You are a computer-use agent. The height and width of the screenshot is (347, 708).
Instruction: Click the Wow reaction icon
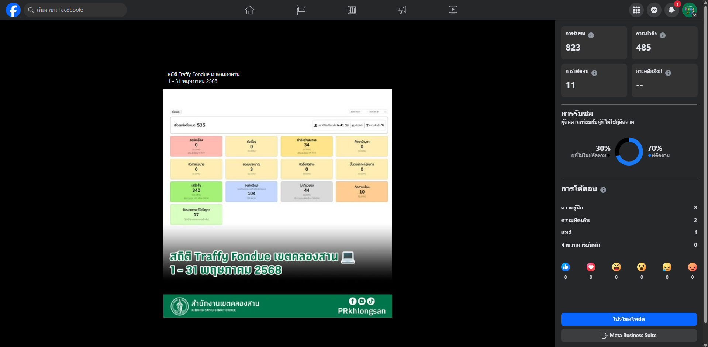tap(642, 267)
